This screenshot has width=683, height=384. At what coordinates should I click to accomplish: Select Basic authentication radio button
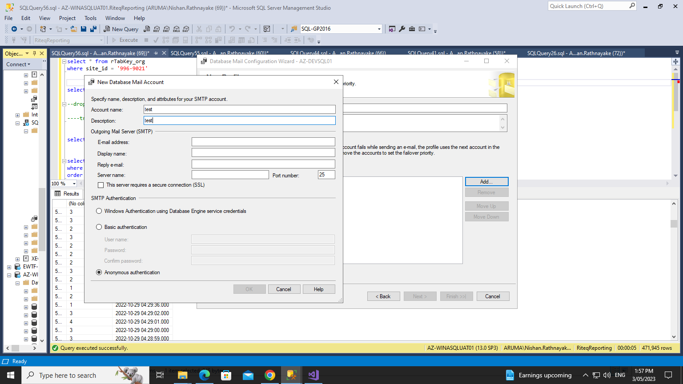click(99, 227)
